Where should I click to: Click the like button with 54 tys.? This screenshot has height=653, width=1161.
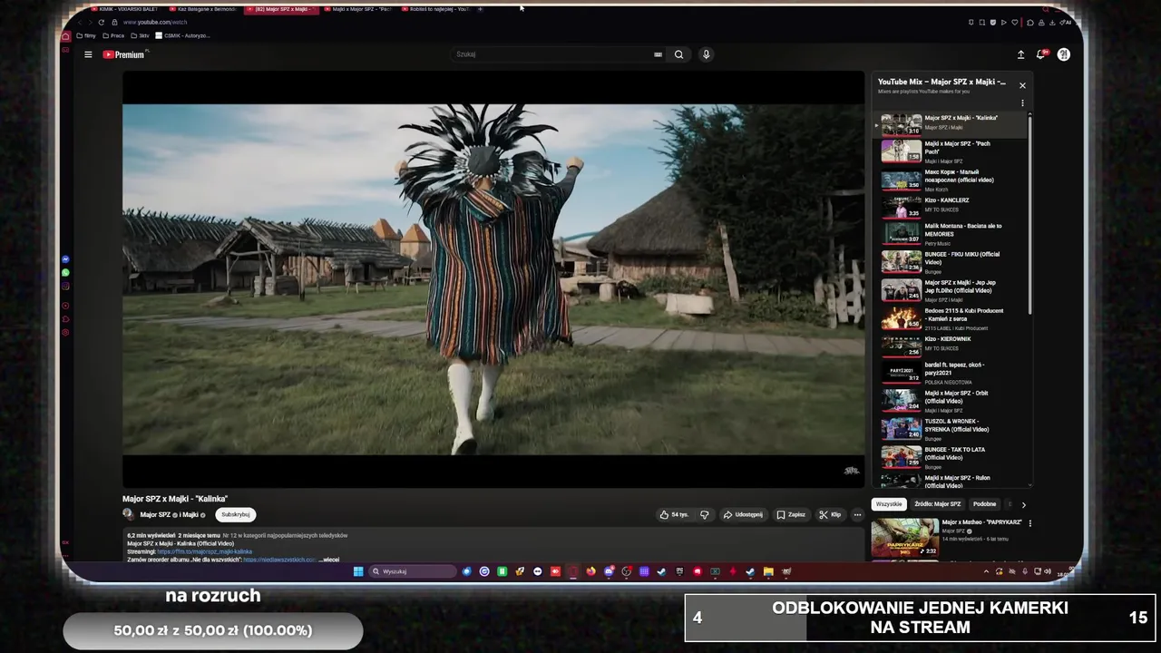tap(674, 514)
